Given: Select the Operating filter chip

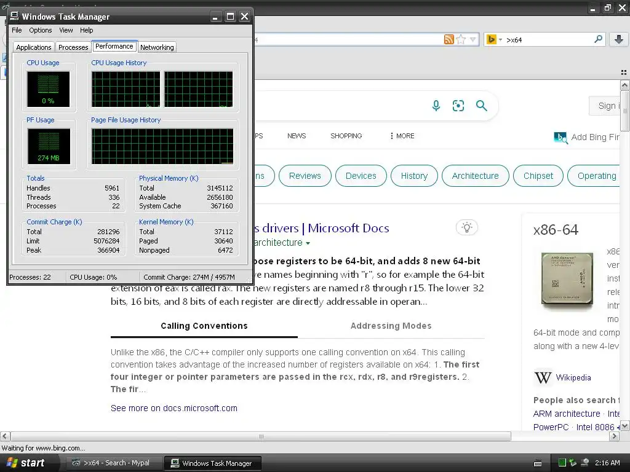Looking at the screenshot, I should point(595,176).
